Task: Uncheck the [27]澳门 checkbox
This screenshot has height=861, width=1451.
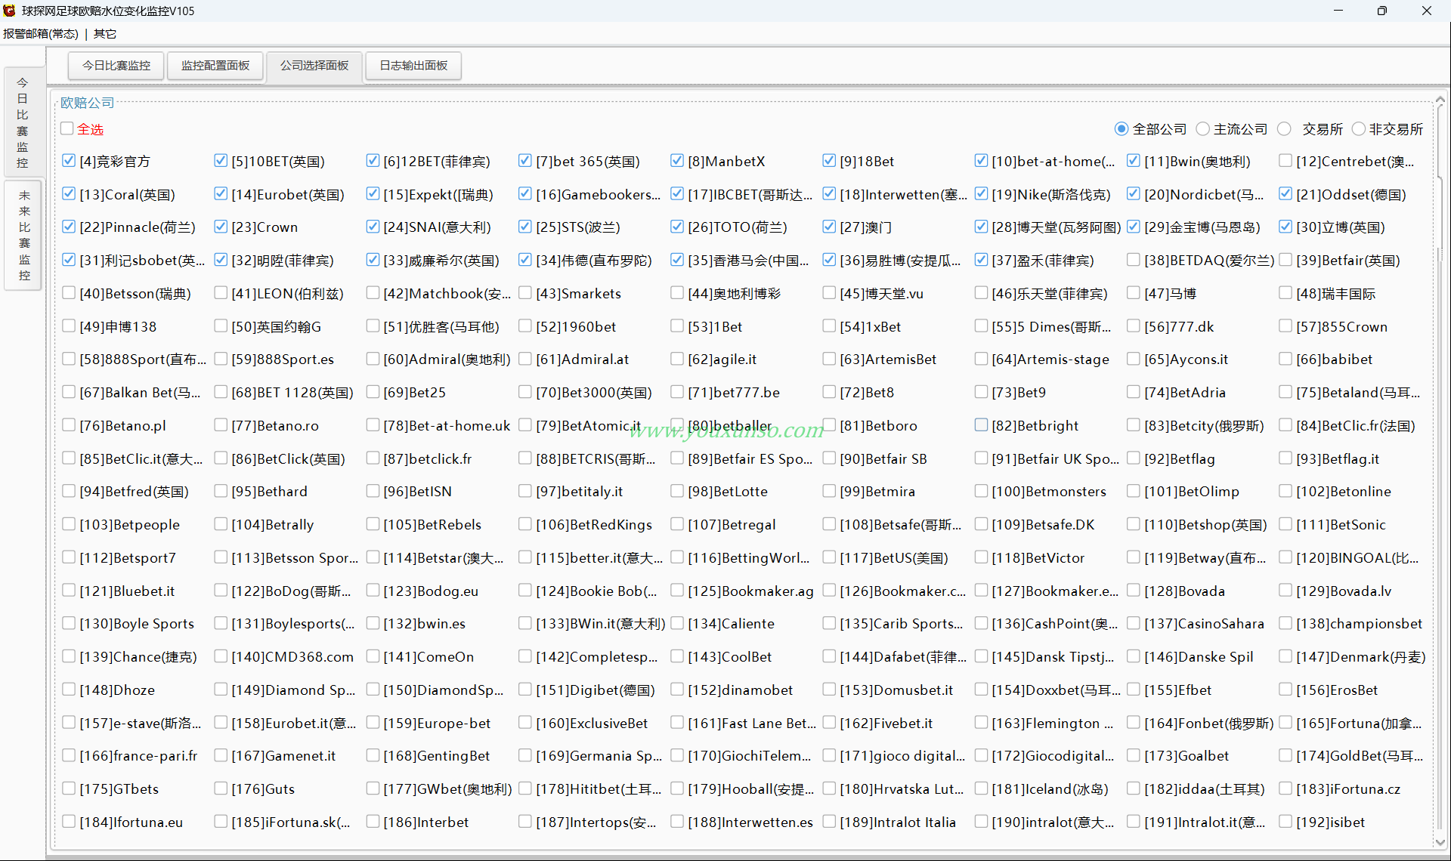Action: tap(829, 227)
